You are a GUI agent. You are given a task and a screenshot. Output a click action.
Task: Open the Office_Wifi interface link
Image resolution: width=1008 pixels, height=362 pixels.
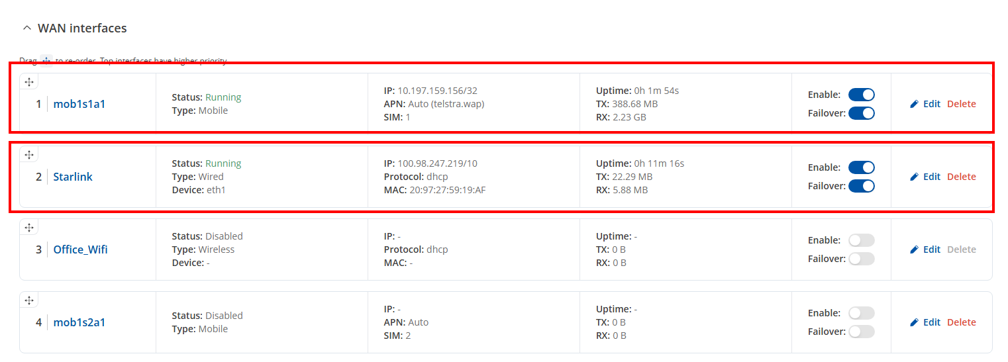tap(80, 249)
